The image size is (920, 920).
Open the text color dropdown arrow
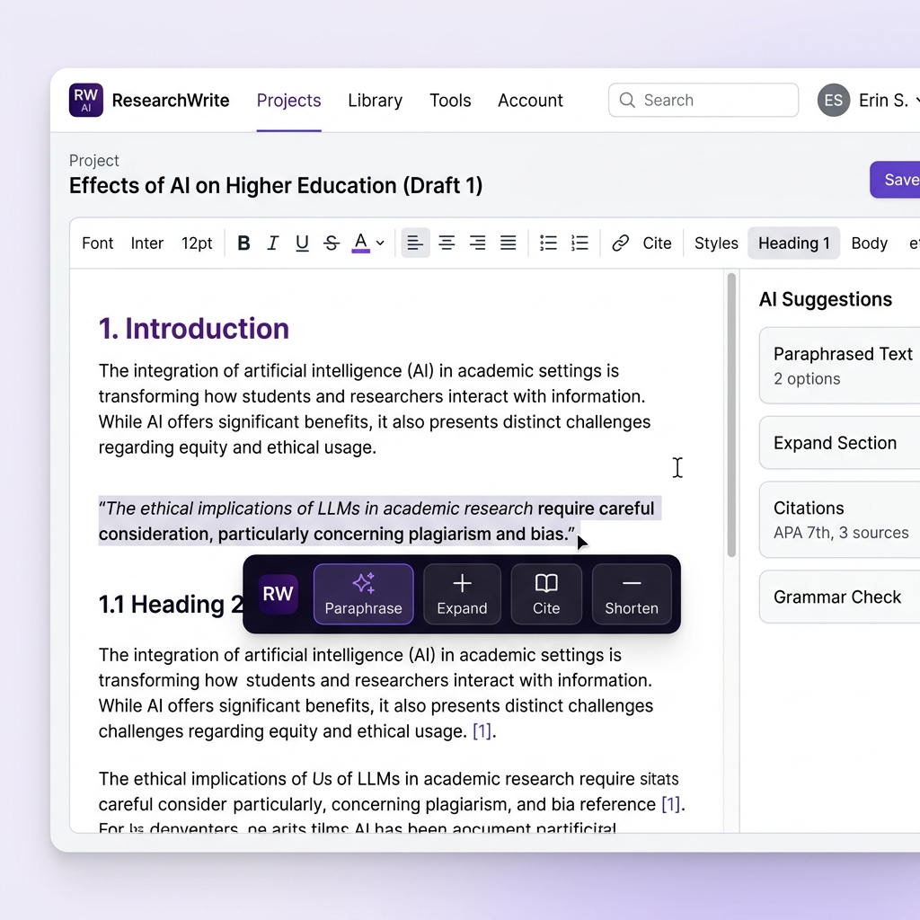[380, 243]
